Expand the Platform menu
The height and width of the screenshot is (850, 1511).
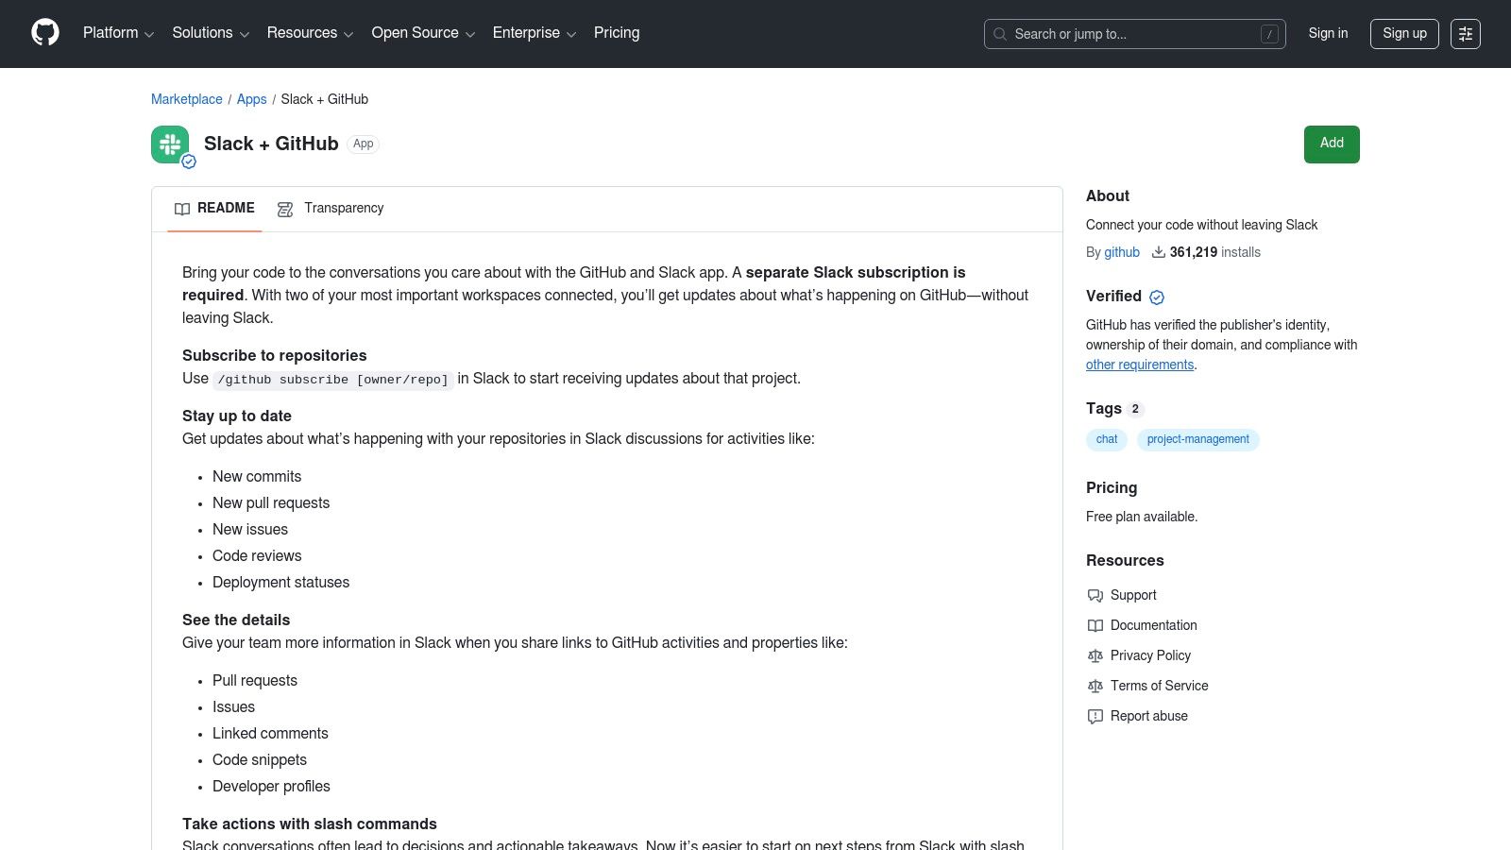tap(118, 33)
